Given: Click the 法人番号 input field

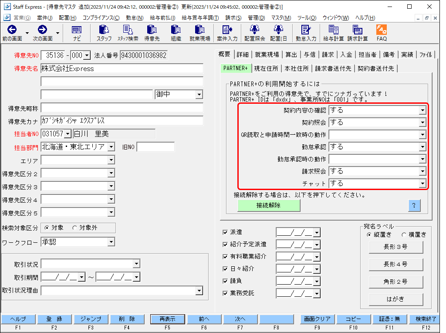Looking at the screenshot, I should point(144,55).
